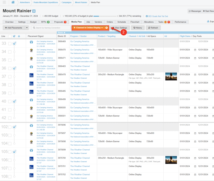Check the box for line 35

(10, 60)
